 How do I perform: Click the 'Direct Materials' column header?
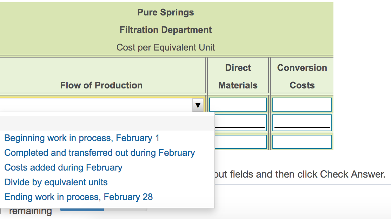[x=238, y=77]
